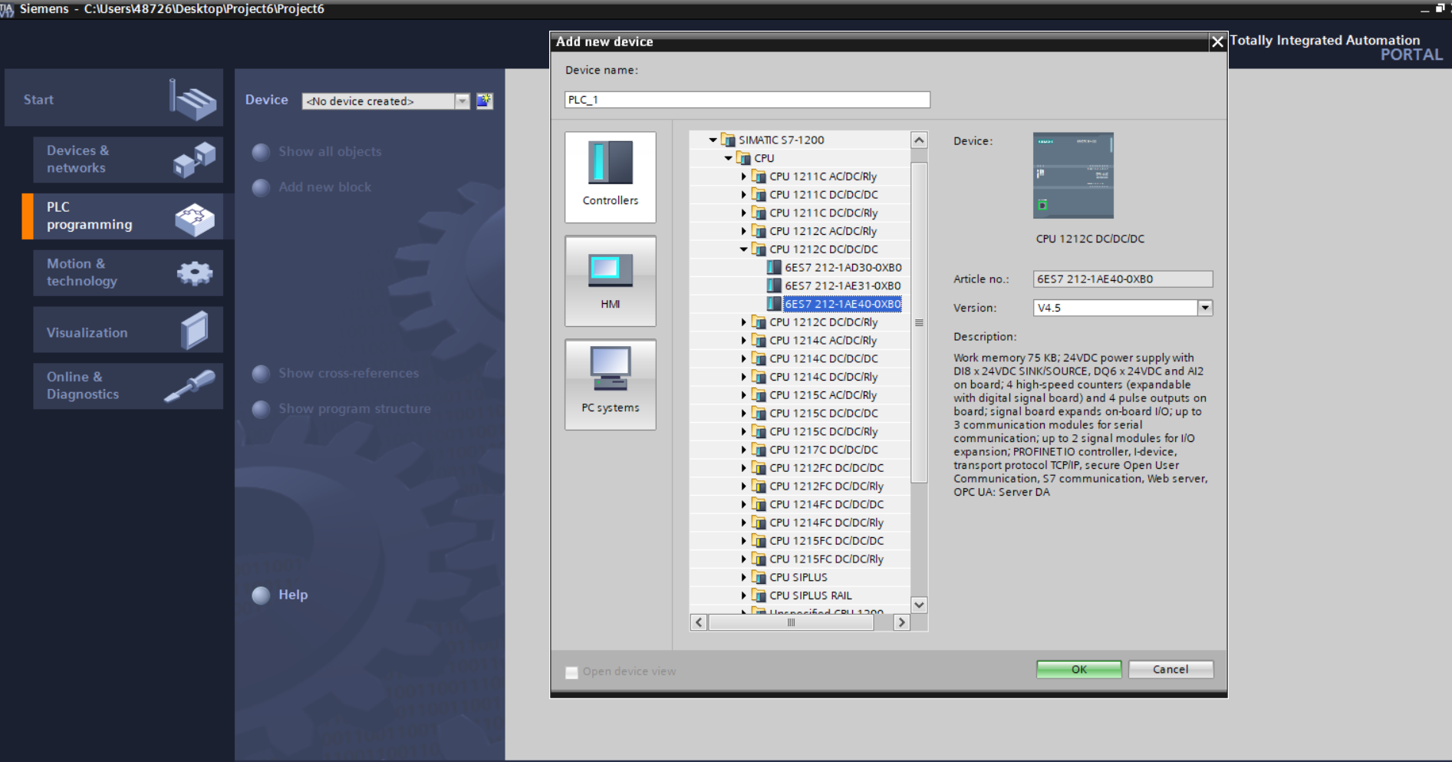Image resolution: width=1452 pixels, height=762 pixels.
Task: Click the Online & Diagnostics screwdriver icon
Action: 190,386
